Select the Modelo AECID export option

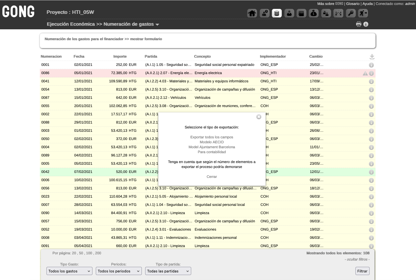212,142
